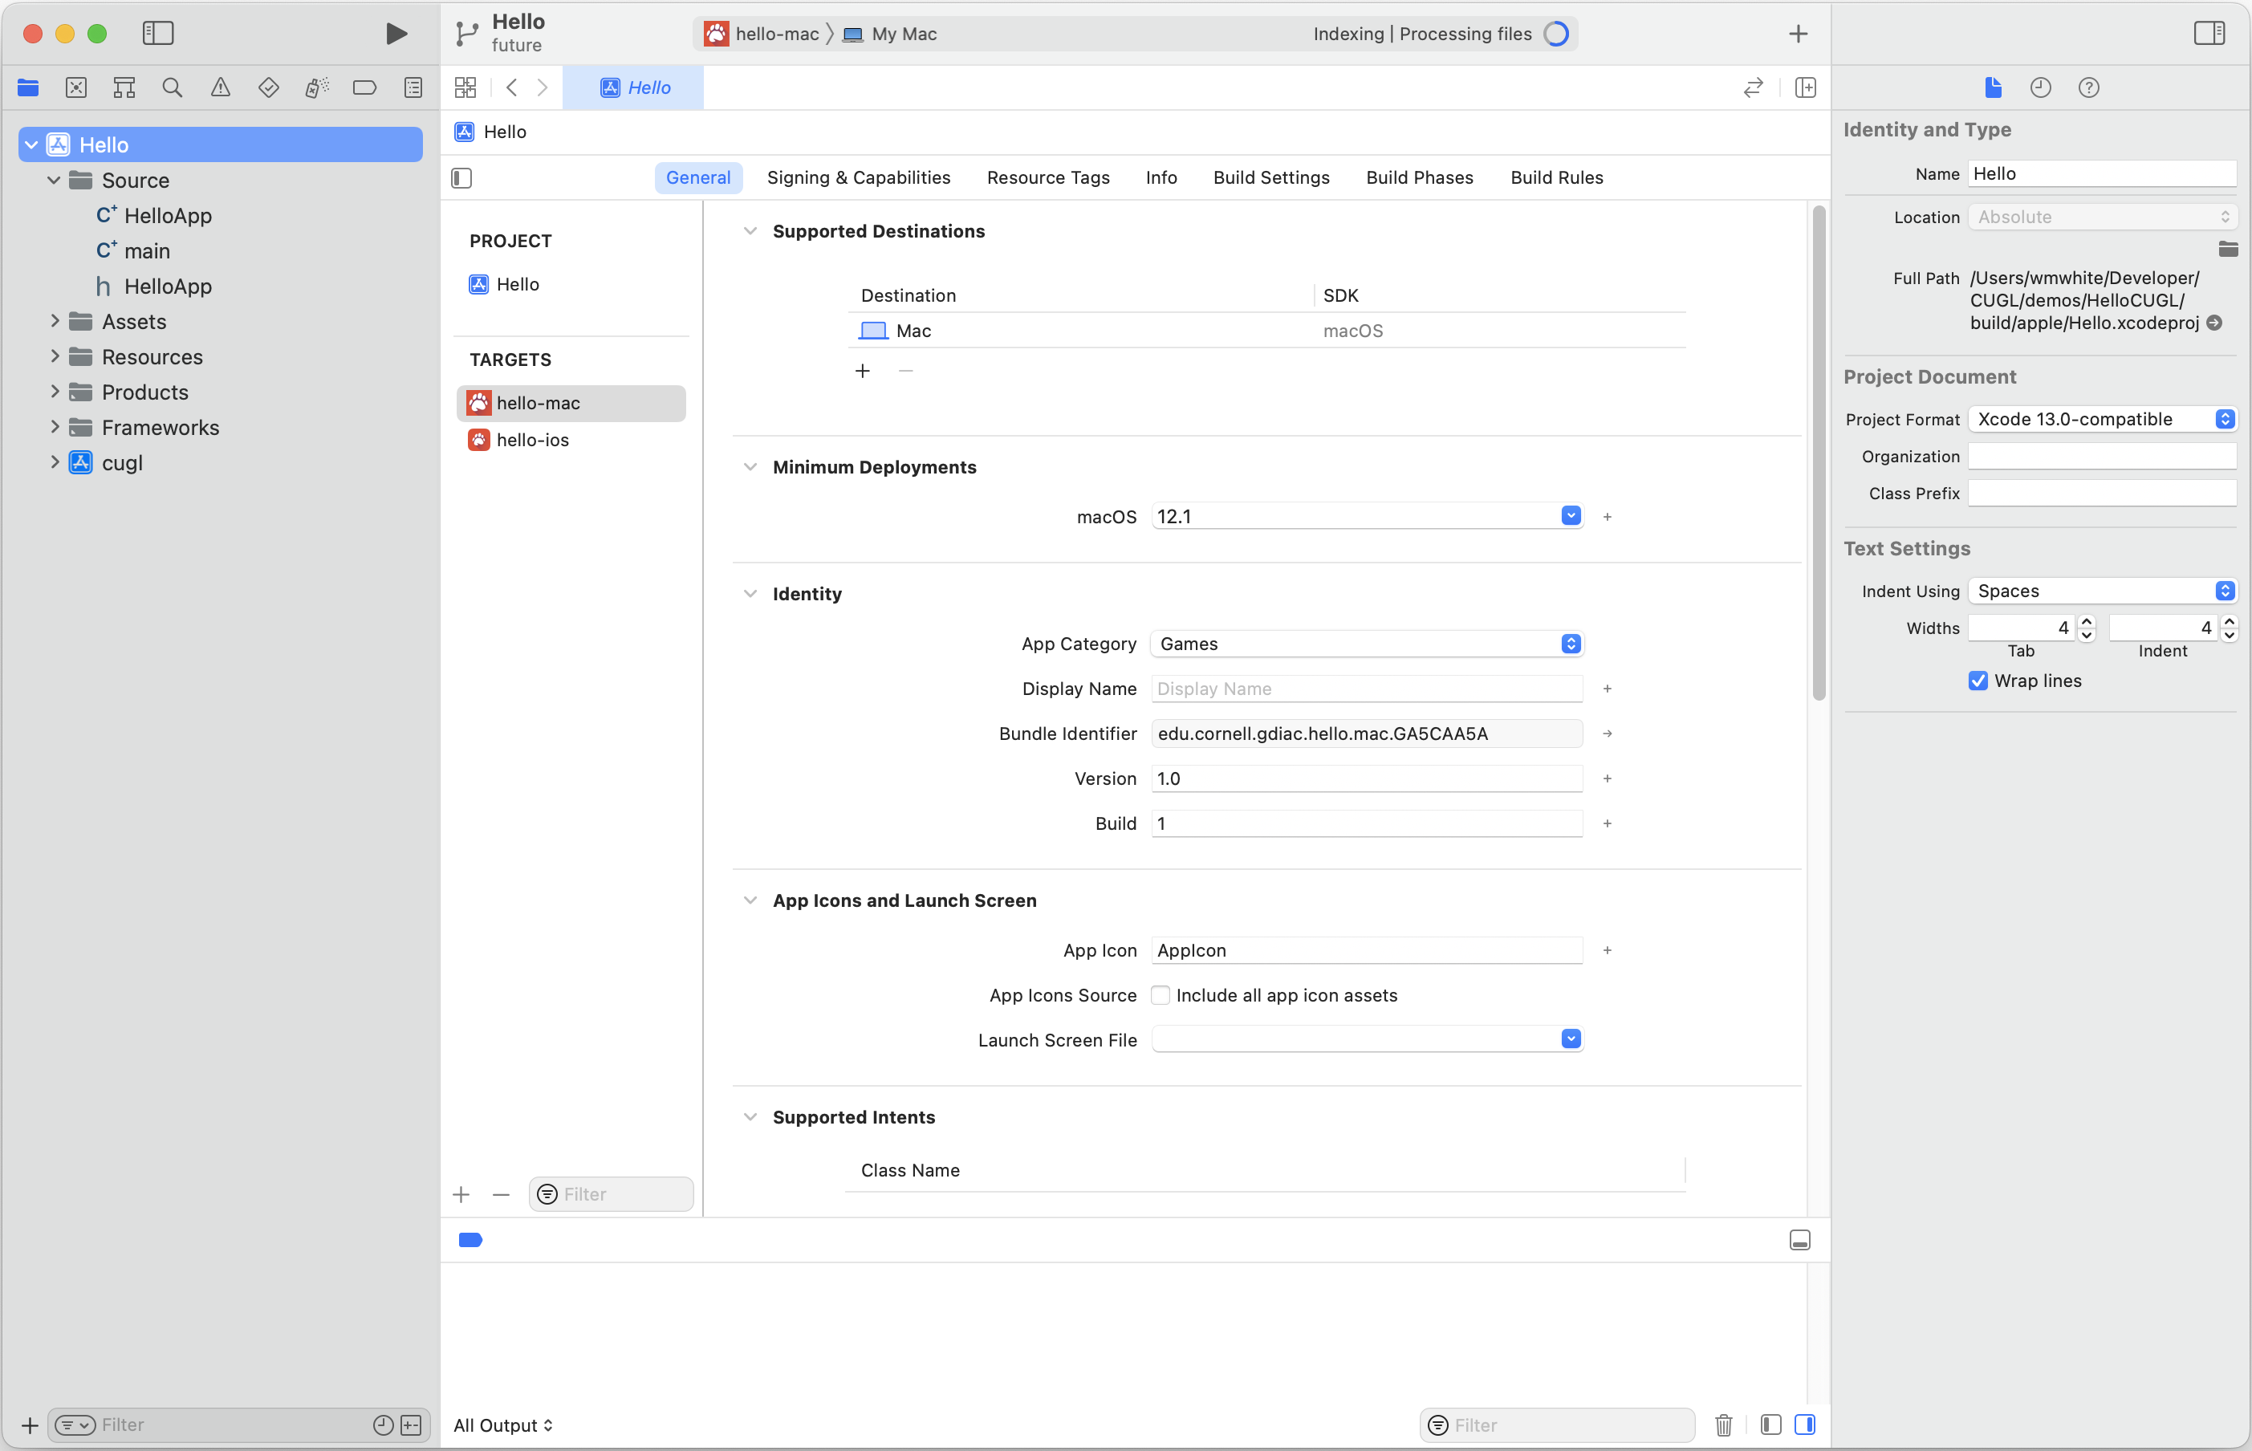Image resolution: width=2252 pixels, height=1451 pixels.
Task: Open the source control navigator icon
Action: (75, 87)
